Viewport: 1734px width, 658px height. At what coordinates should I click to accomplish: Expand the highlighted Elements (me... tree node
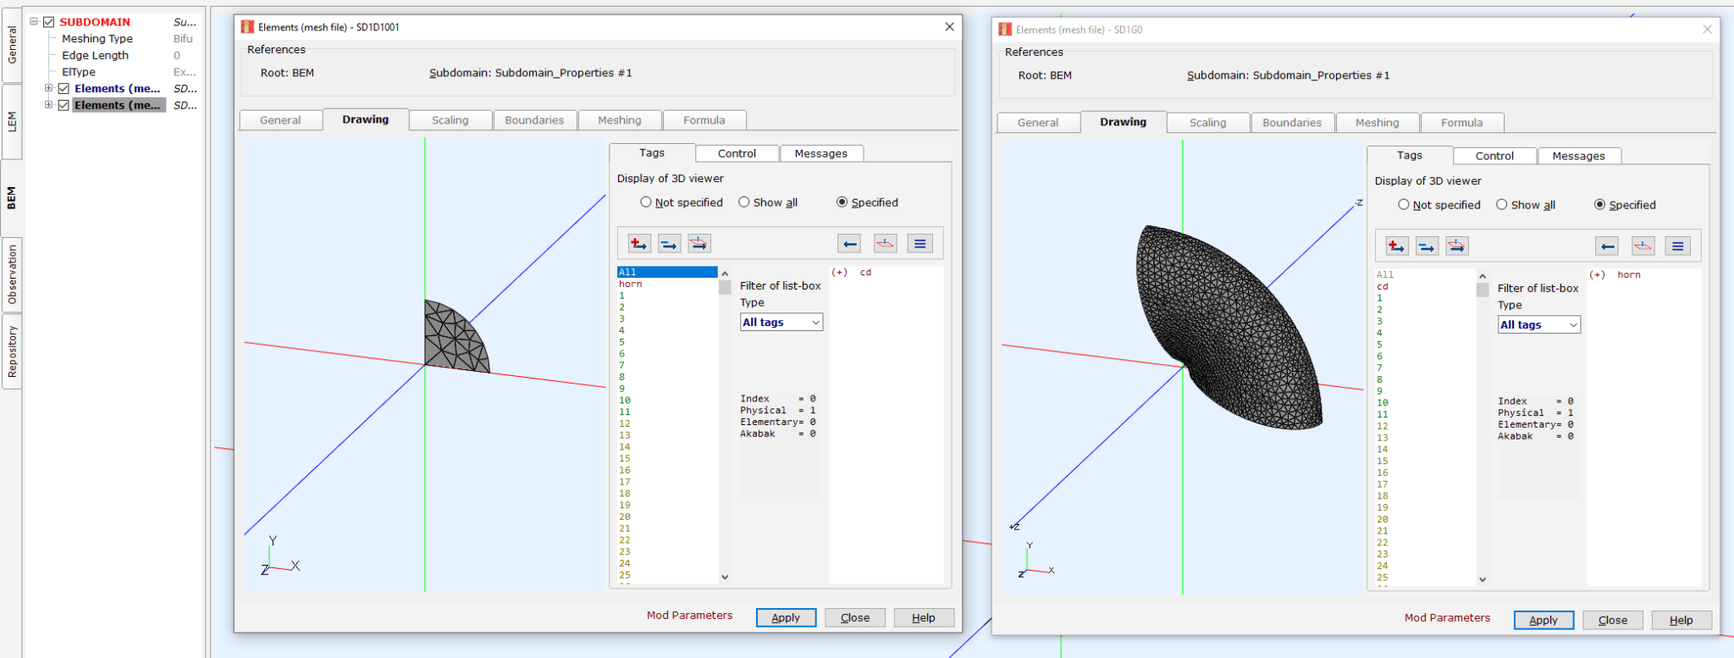pos(48,105)
